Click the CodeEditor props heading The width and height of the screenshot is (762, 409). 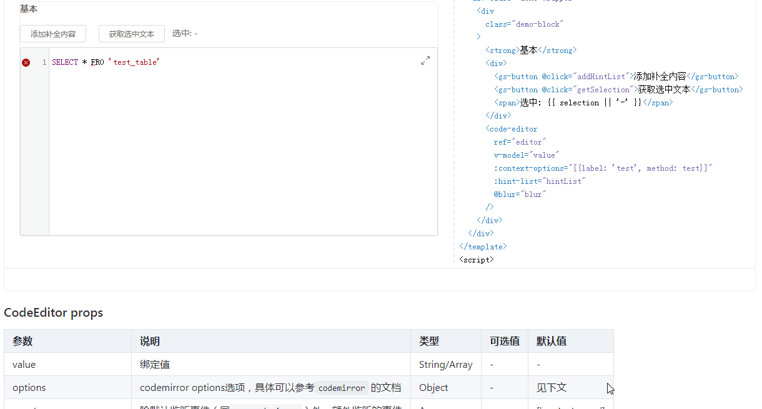pyautogui.click(x=54, y=312)
